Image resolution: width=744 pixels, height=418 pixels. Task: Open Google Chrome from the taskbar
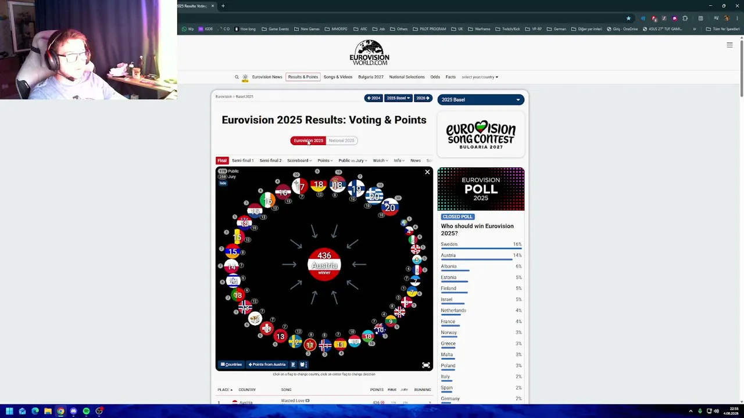coord(60,411)
